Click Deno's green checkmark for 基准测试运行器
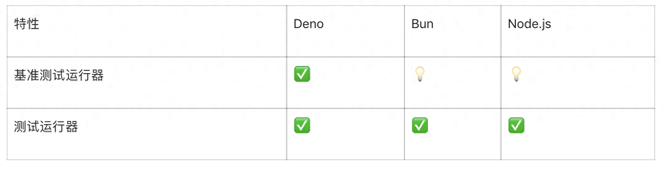Viewport: 665px width, 170px height. [x=302, y=74]
